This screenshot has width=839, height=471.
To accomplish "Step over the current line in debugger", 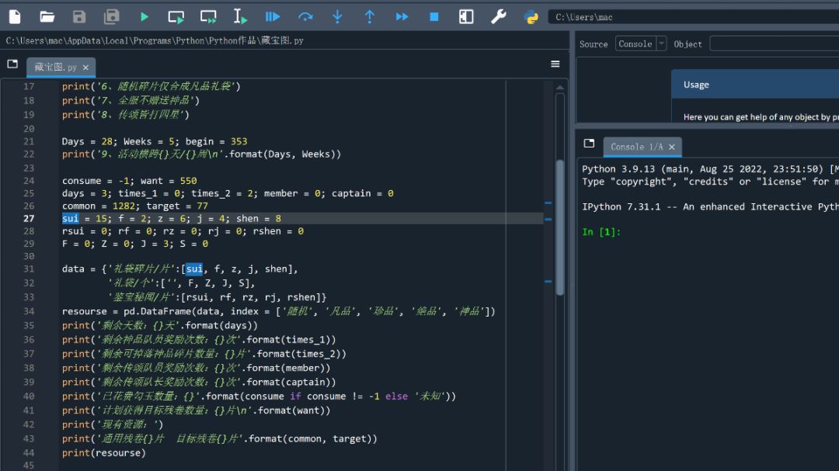I will click(x=305, y=16).
